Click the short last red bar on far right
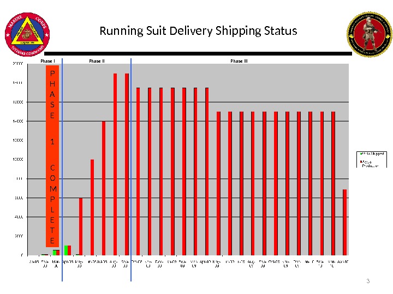Screen dimensions: 393x294 click(x=344, y=222)
